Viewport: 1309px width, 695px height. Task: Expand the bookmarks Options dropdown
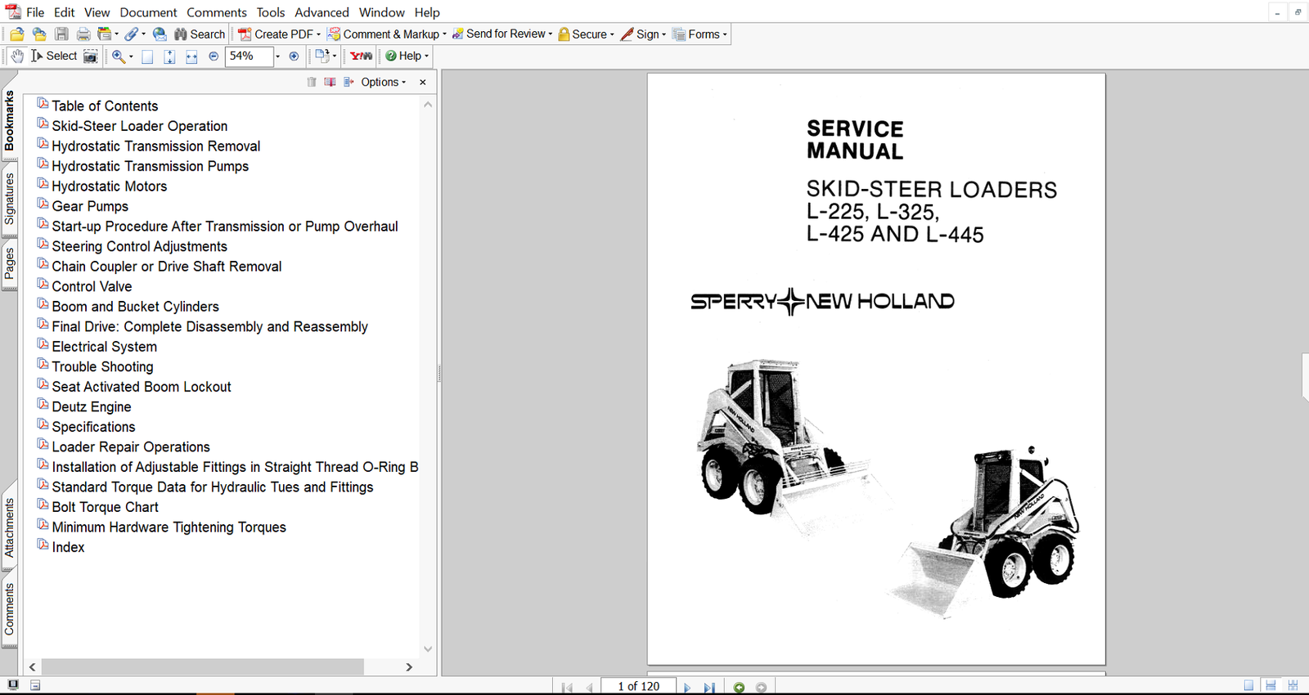[x=383, y=82]
